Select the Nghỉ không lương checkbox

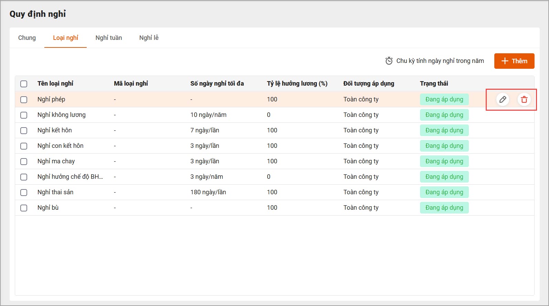coord(24,115)
